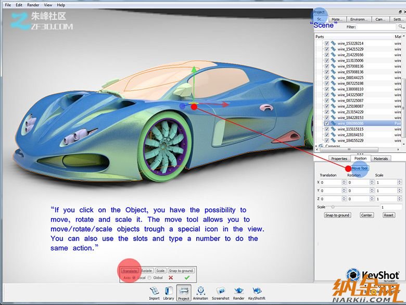Screen dimensions: 406x305
Task: Click the Center button
Action: [x=366, y=215]
